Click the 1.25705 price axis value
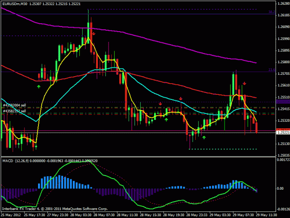The width and height of the screenshot is (290, 218). [284, 74]
